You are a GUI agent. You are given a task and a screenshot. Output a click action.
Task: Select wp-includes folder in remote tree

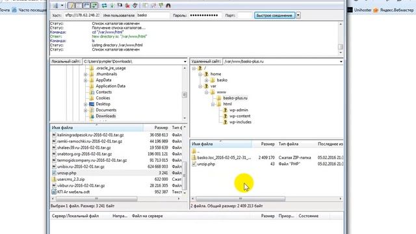[240, 122]
